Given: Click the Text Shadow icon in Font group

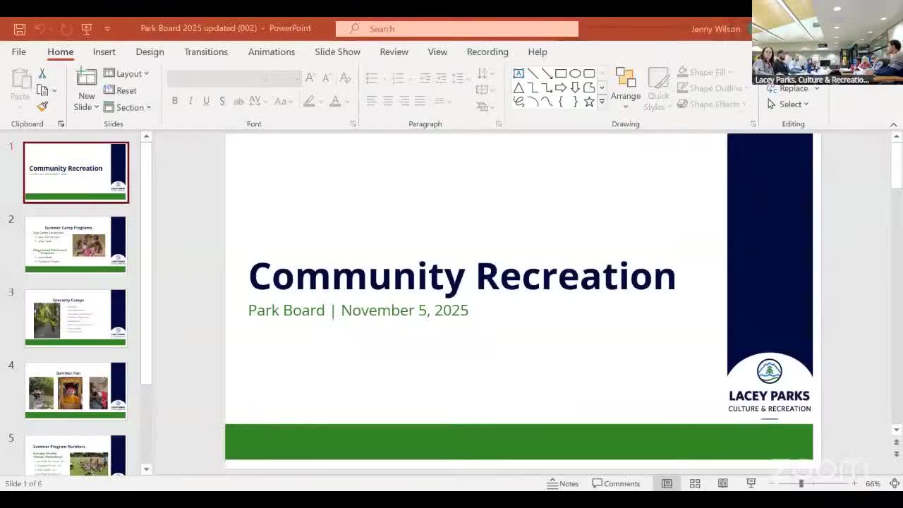Looking at the screenshot, I should [x=222, y=101].
